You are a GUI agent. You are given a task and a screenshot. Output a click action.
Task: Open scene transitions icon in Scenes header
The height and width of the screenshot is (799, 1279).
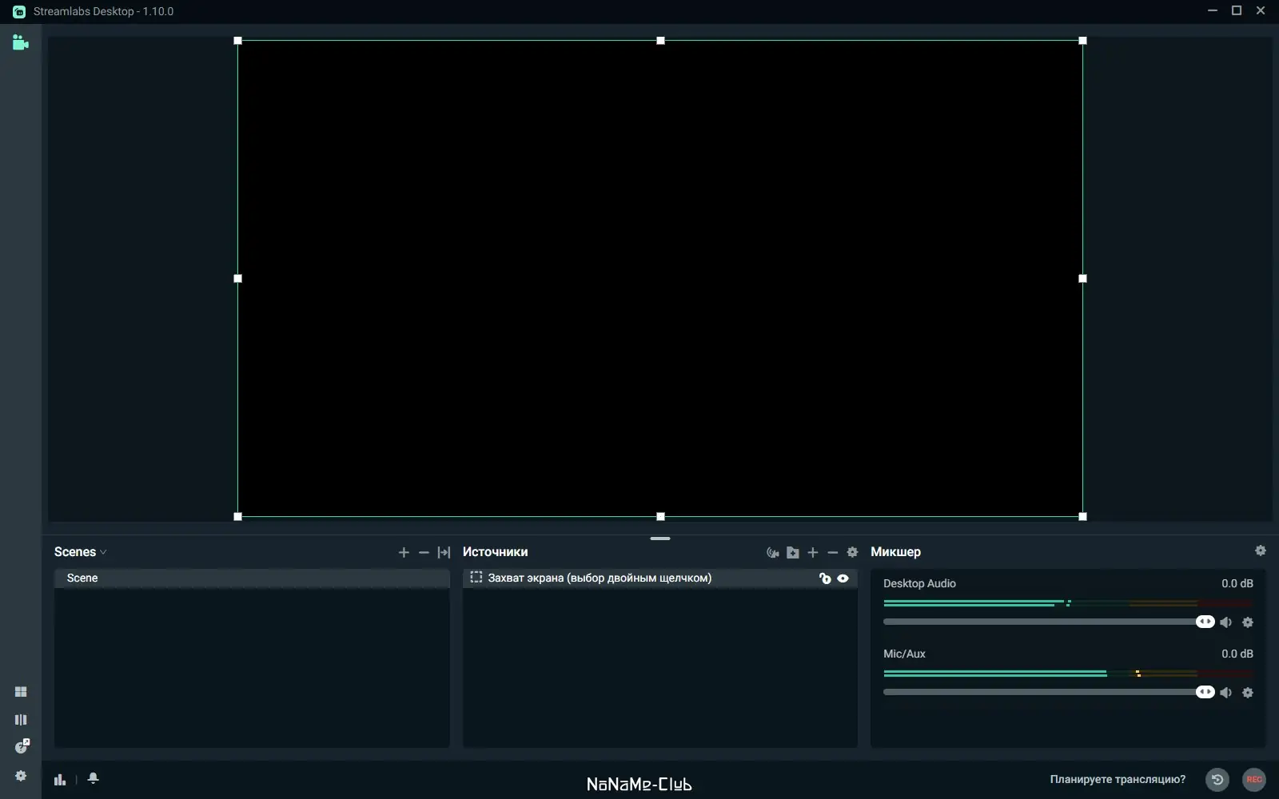click(444, 552)
